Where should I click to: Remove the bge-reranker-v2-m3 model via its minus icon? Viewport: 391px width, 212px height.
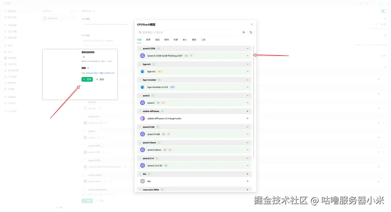tap(248, 87)
